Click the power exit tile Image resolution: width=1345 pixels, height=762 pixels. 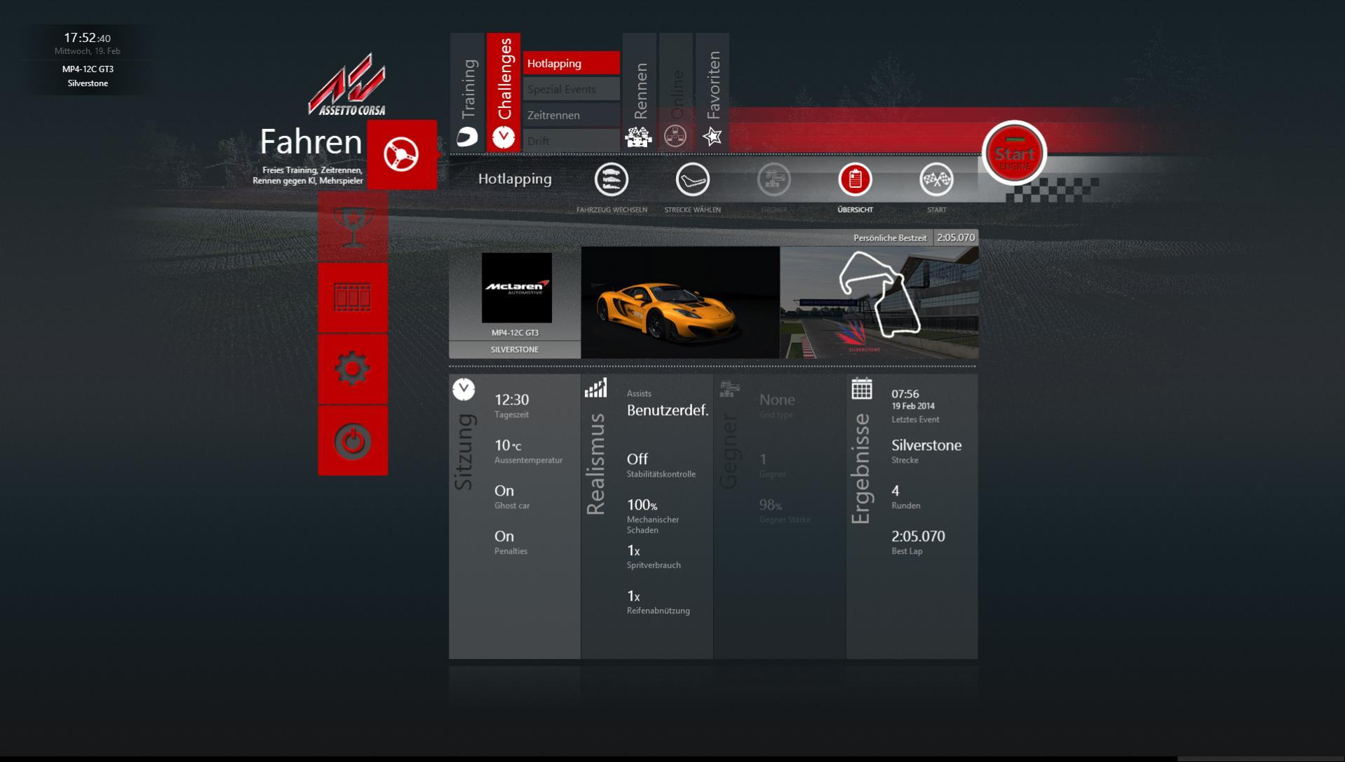point(353,441)
